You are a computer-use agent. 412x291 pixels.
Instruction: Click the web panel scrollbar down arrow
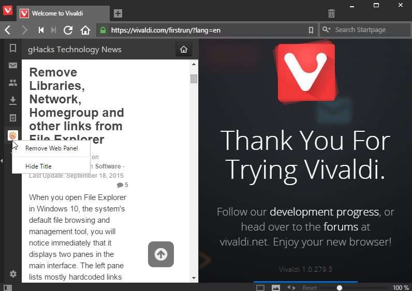click(194, 278)
